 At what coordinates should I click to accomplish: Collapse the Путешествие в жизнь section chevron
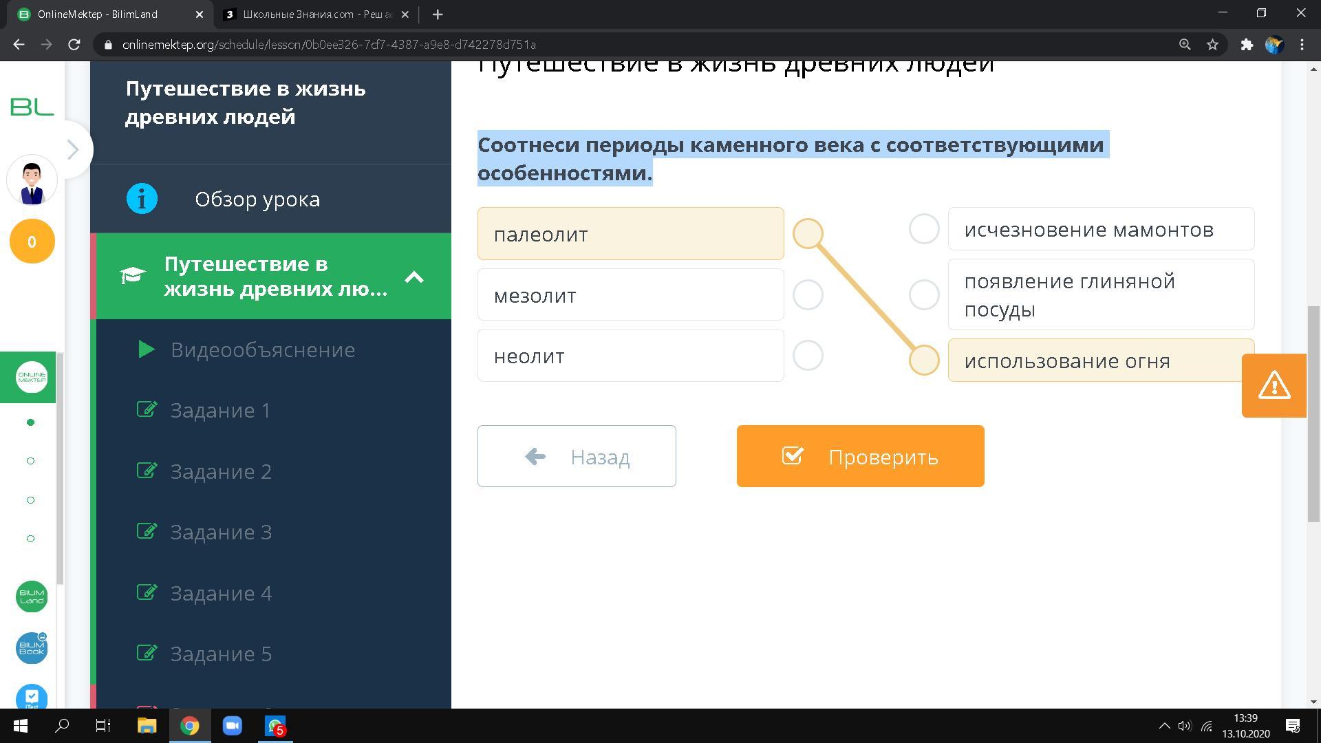414,277
